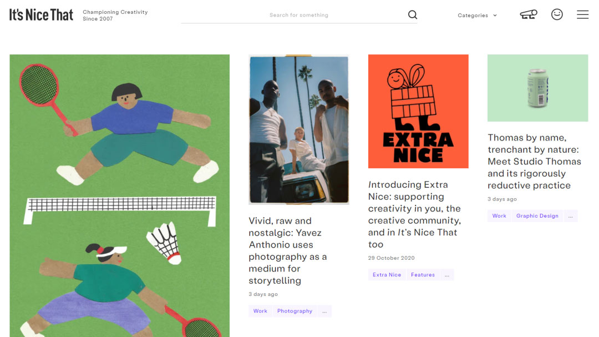This screenshot has height=337, width=599.
Task: Open the hamburger menu icon
Action: (x=582, y=15)
